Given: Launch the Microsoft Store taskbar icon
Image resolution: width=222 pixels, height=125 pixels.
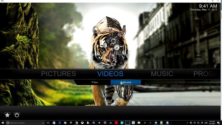Looking at the screenshot, I should [x=54, y=123].
